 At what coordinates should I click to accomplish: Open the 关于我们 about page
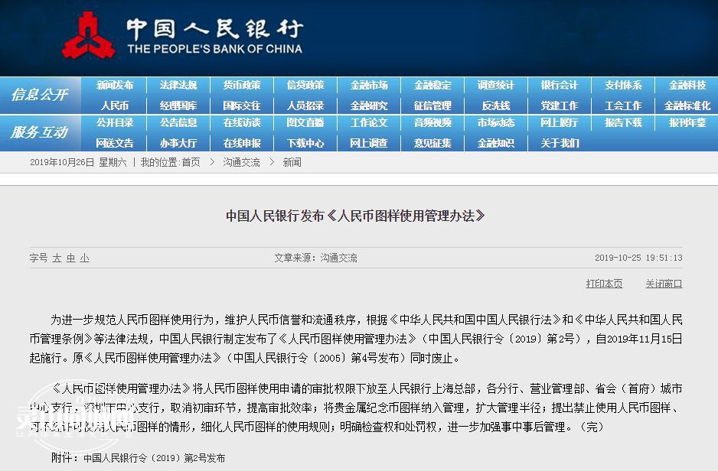[560, 143]
